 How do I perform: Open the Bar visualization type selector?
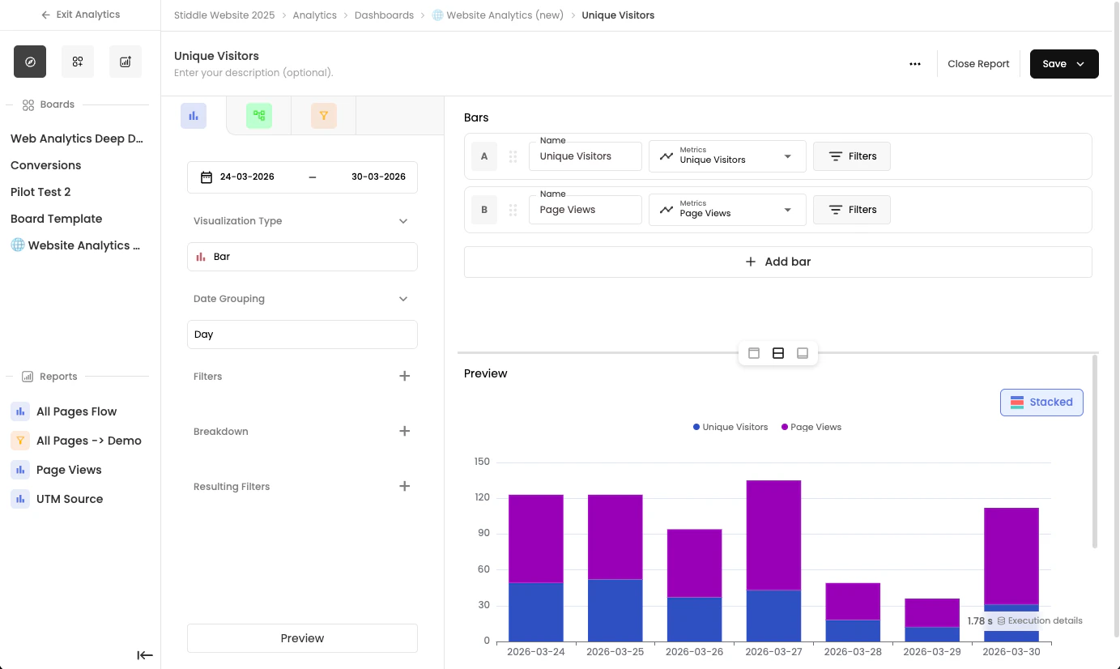tap(302, 257)
